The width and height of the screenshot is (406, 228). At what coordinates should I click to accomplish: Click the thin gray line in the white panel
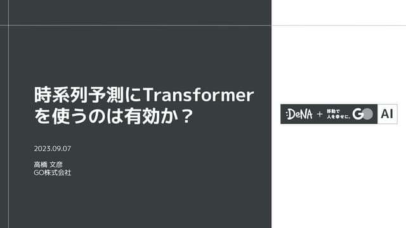(x=339, y=25)
